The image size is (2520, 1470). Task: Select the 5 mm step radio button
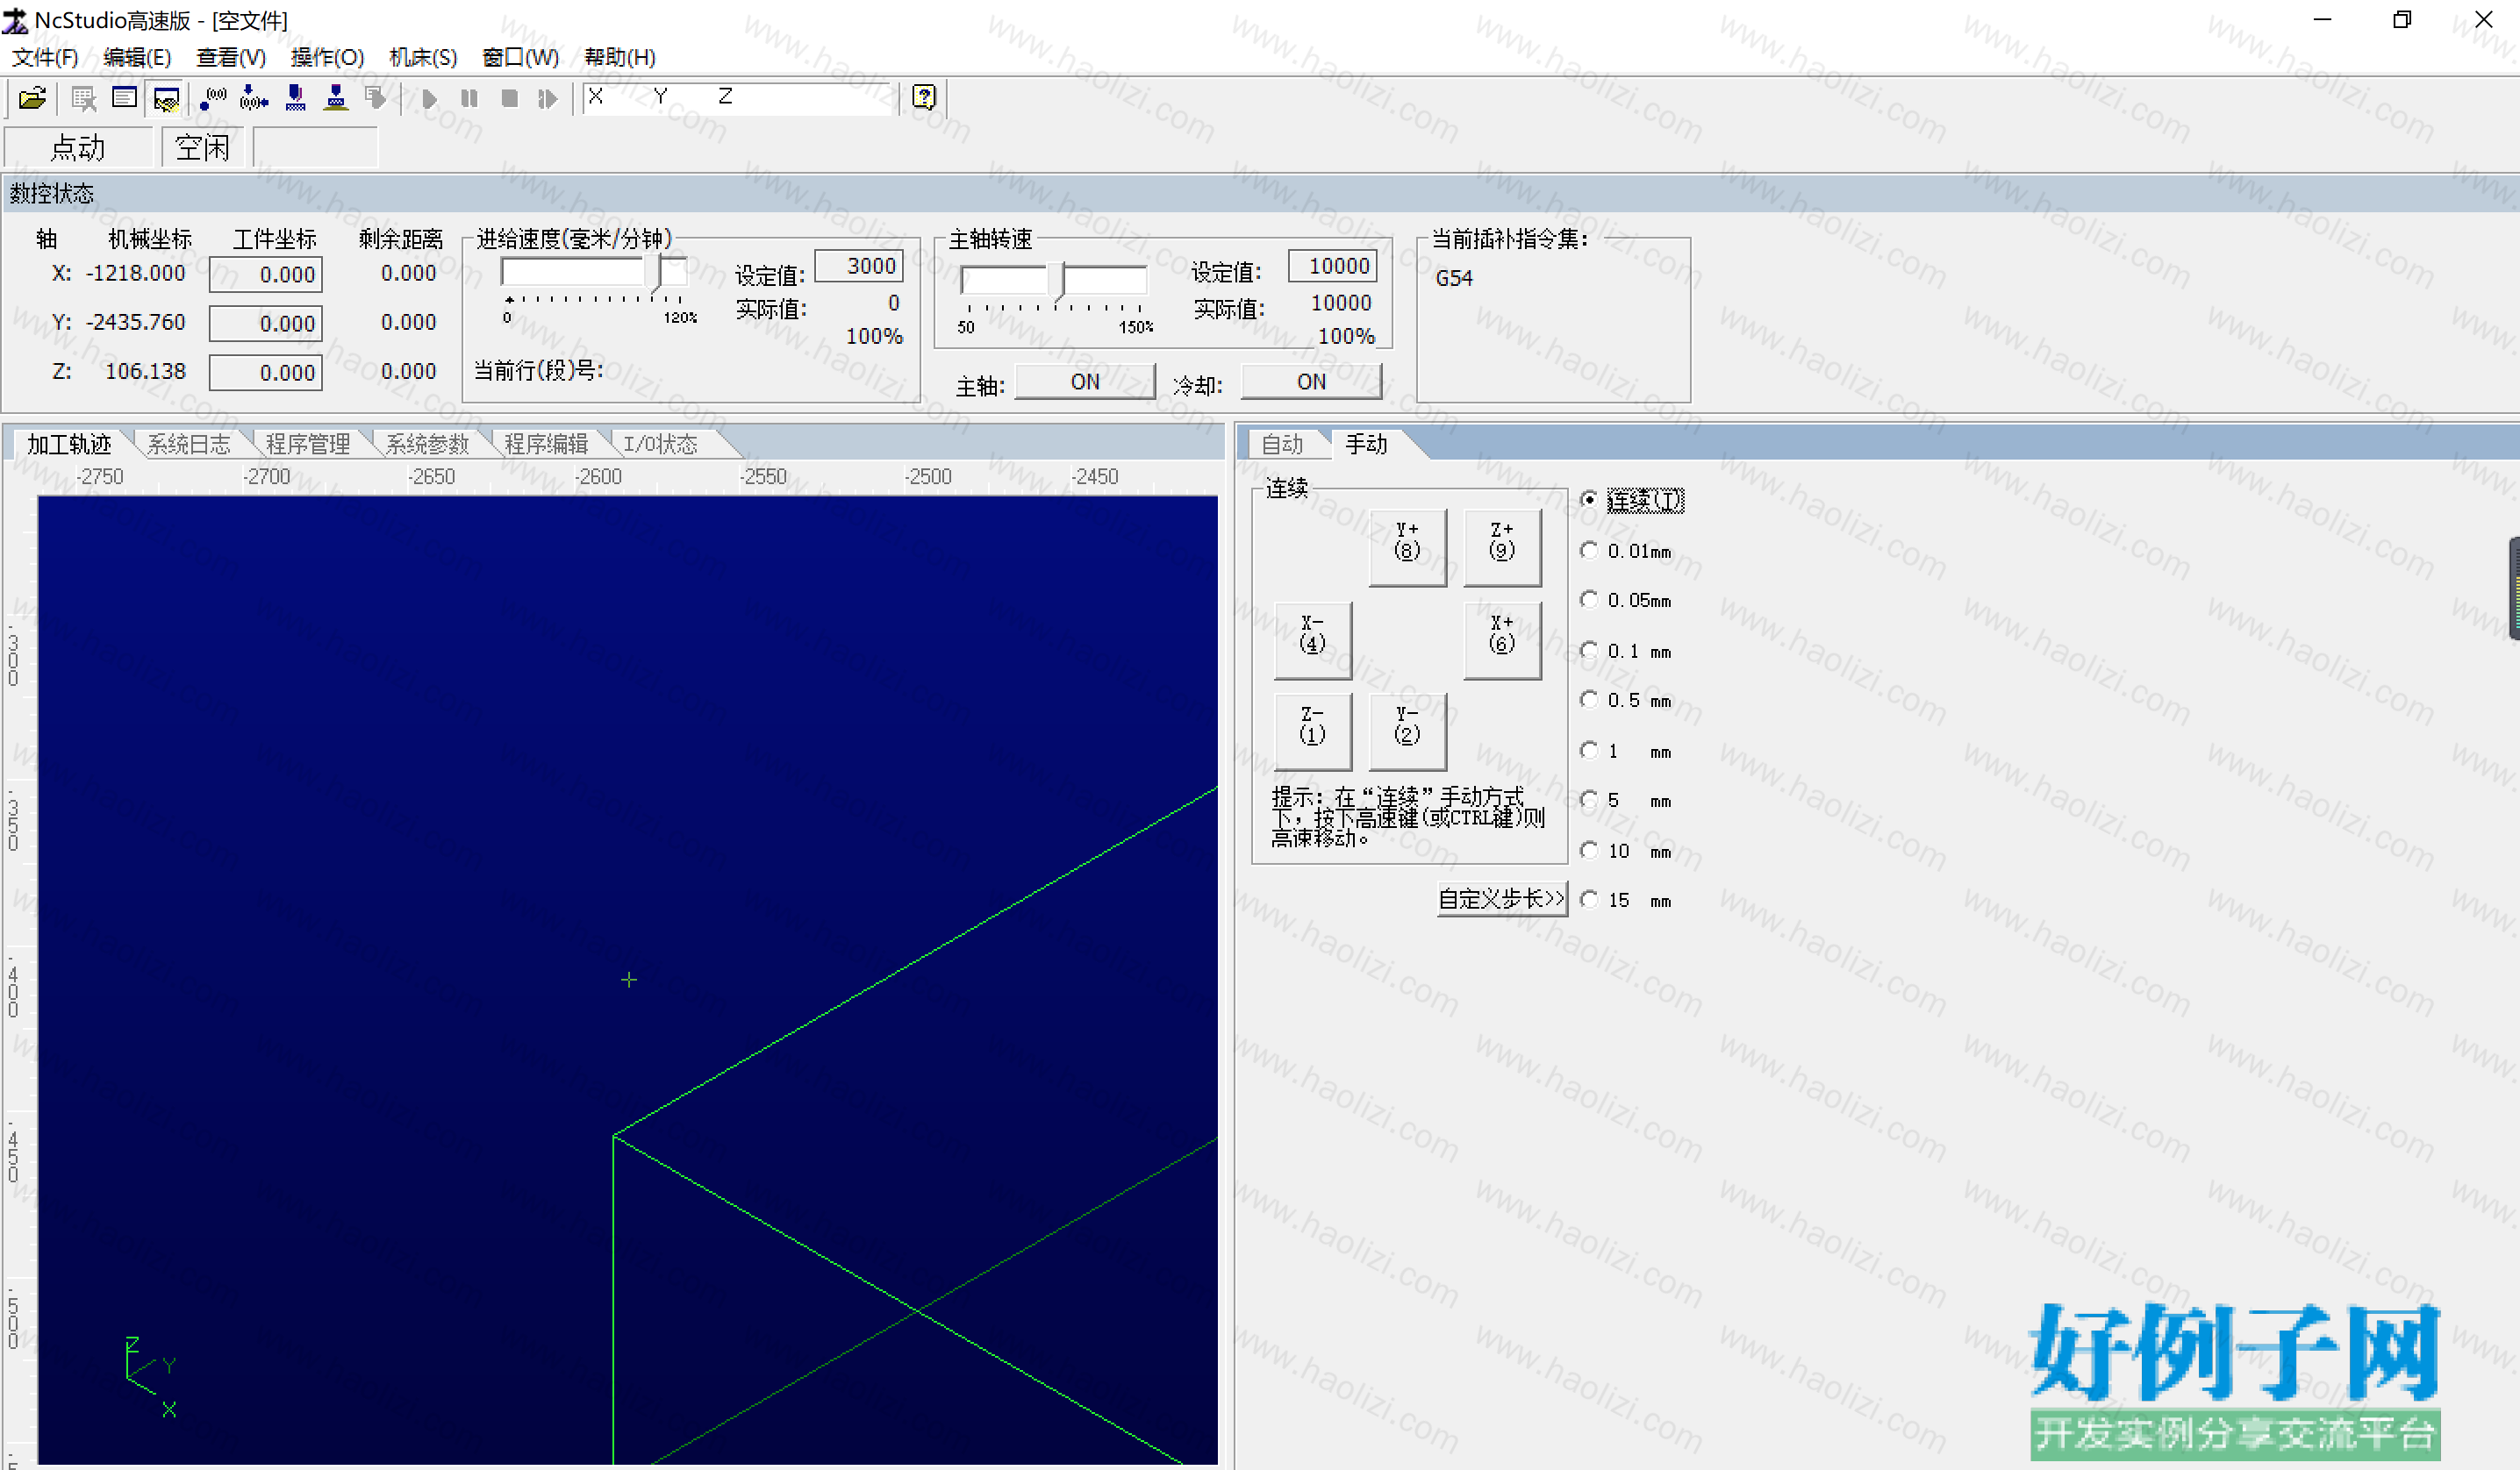1626,801
